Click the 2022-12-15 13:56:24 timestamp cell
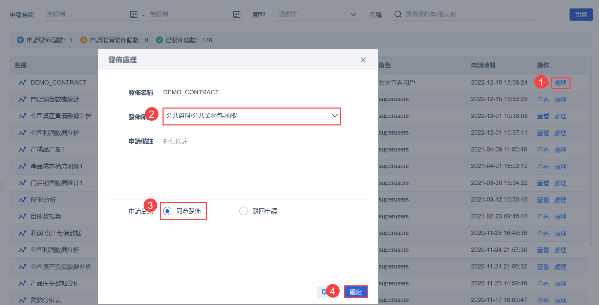Viewport: 599px width, 305px height. pos(499,83)
